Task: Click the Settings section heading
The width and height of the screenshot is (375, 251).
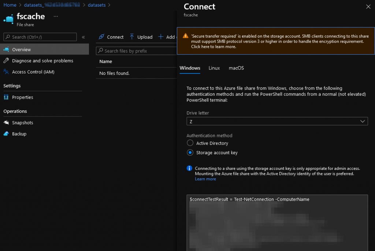Action: tap(12, 85)
